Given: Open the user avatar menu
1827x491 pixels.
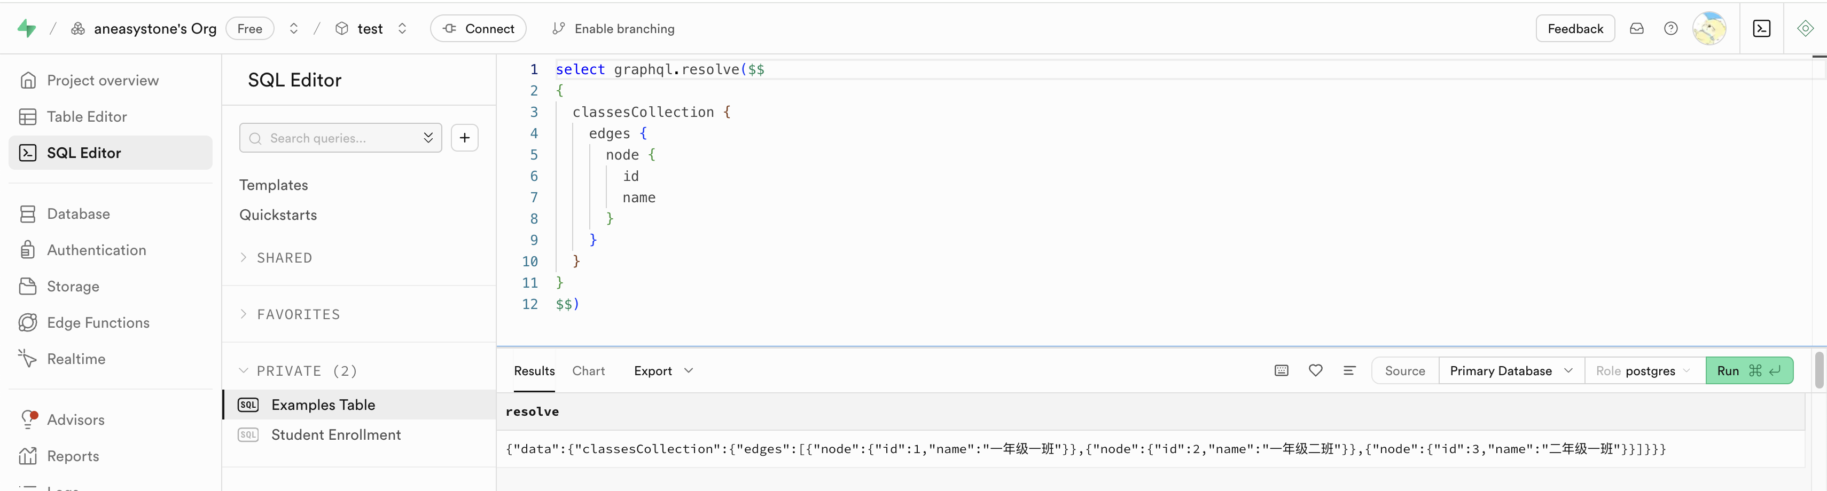Looking at the screenshot, I should click(x=1709, y=28).
